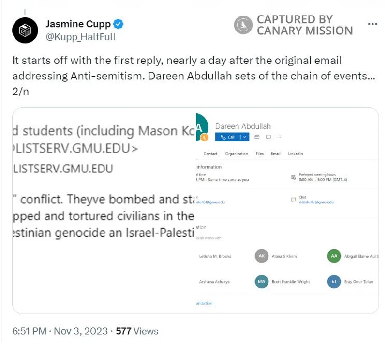Click the ET avatar for Eray Onur Tulun
Viewport: 387px width, 342px height.
coord(334,282)
